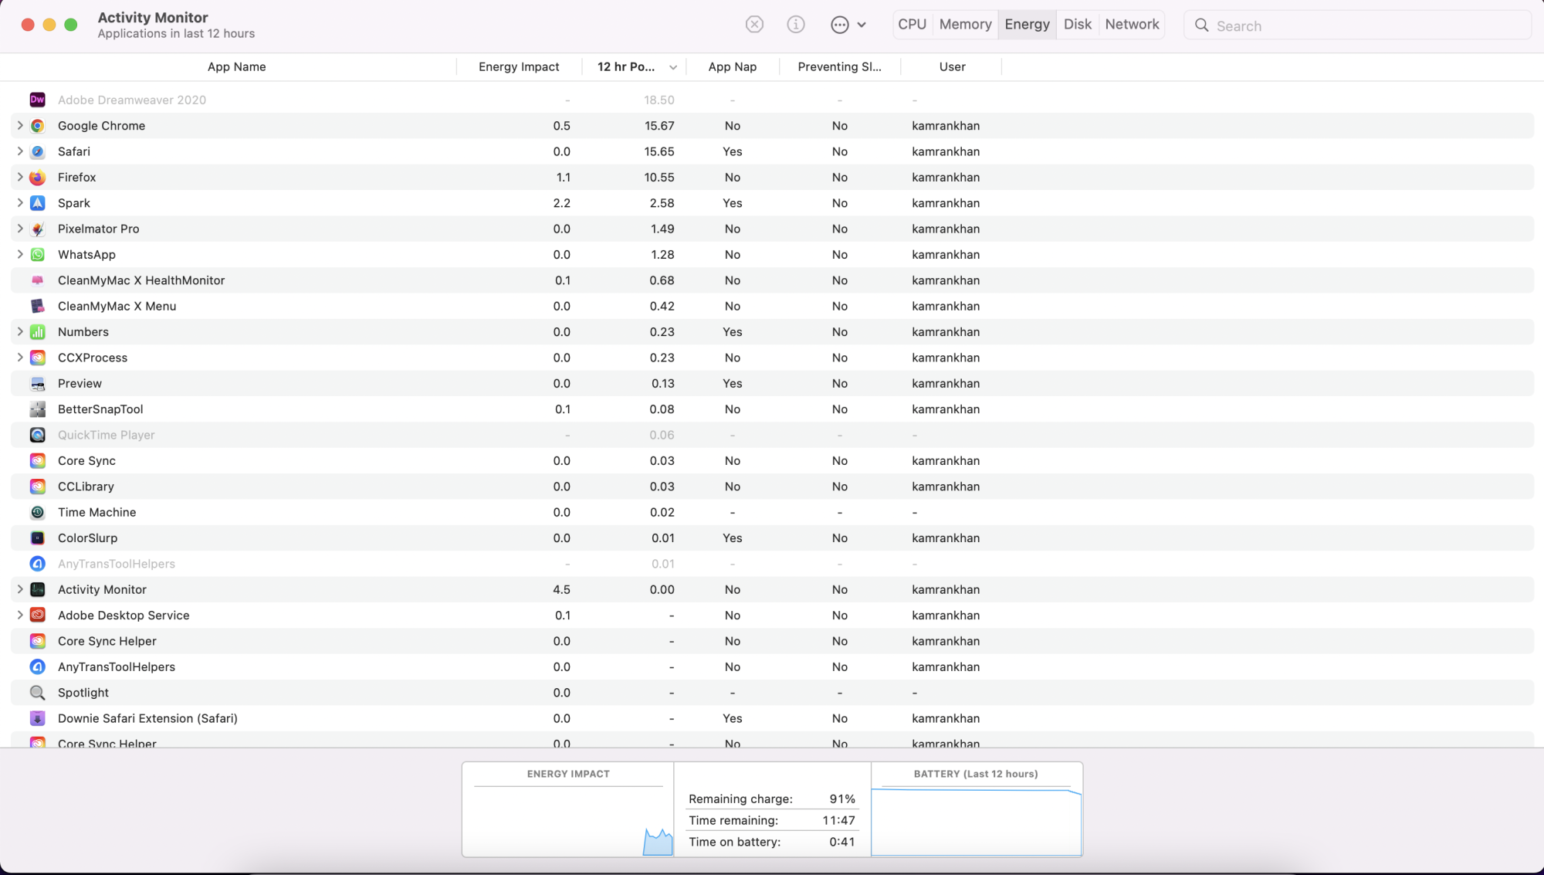Viewport: 1544px width, 875px height.
Task: Click the Firefox app icon in list
Action: [37, 178]
